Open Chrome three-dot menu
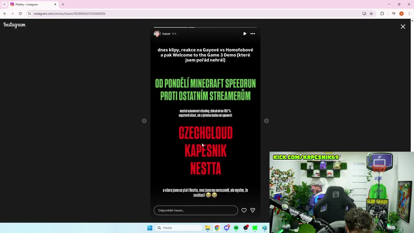 [x=409, y=14]
